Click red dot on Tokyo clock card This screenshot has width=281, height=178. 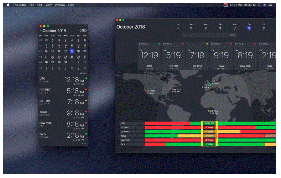231,44
